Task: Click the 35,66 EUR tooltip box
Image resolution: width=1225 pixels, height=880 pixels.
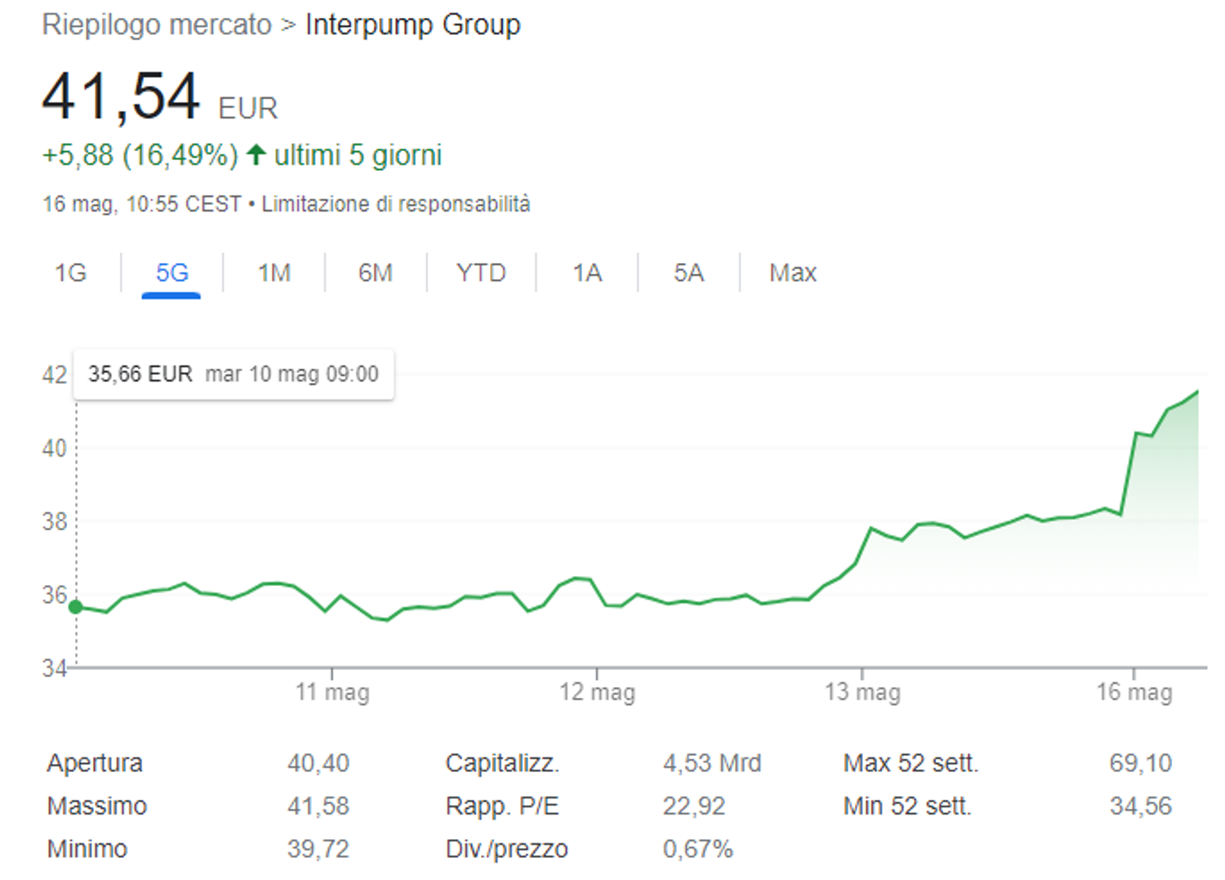Action: tap(234, 374)
